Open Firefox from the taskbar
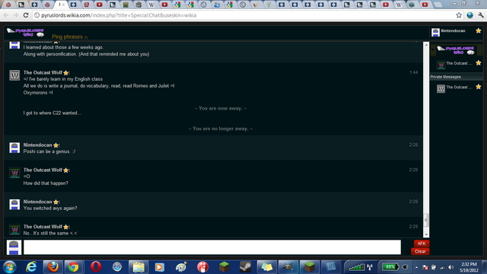The image size is (487, 274). 53,267
